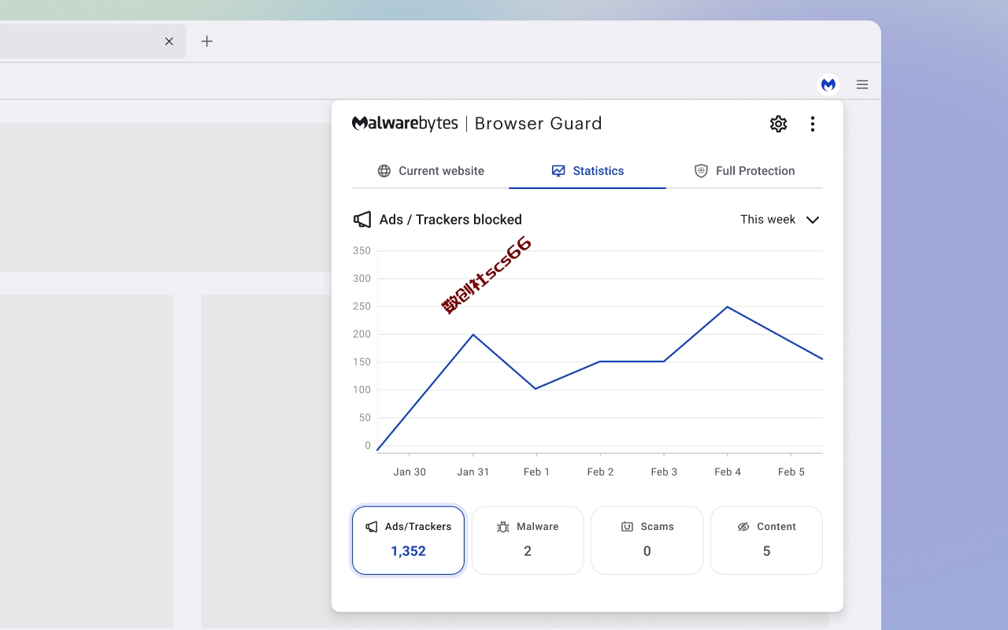The image size is (1008, 630).
Task: Open a new browser tab
Action: tap(207, 41)
